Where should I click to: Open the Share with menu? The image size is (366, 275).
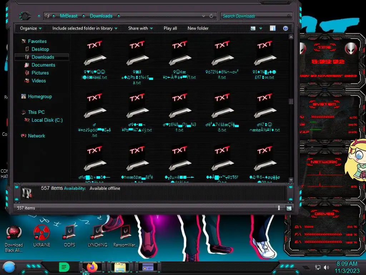point(140,28)
